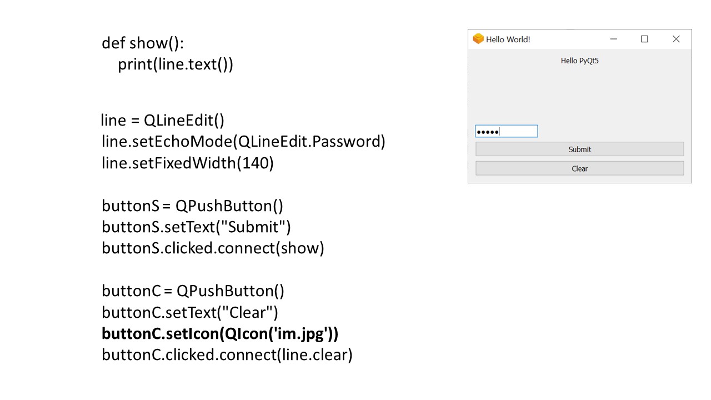
Task: Click the yellow cube window icon
Action: tap(478, 39)
